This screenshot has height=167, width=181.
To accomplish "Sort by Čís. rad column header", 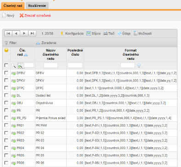I will click(x=23, y=52).
